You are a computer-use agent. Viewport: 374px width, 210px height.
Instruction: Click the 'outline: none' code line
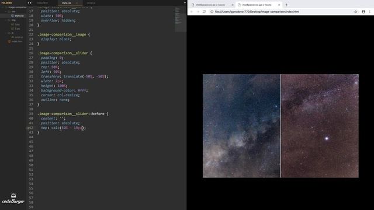tap(55, 100)
